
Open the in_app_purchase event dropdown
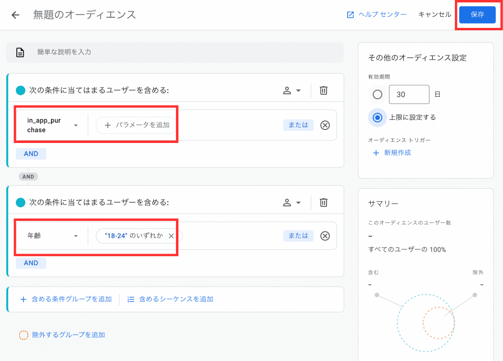point(52,125)
